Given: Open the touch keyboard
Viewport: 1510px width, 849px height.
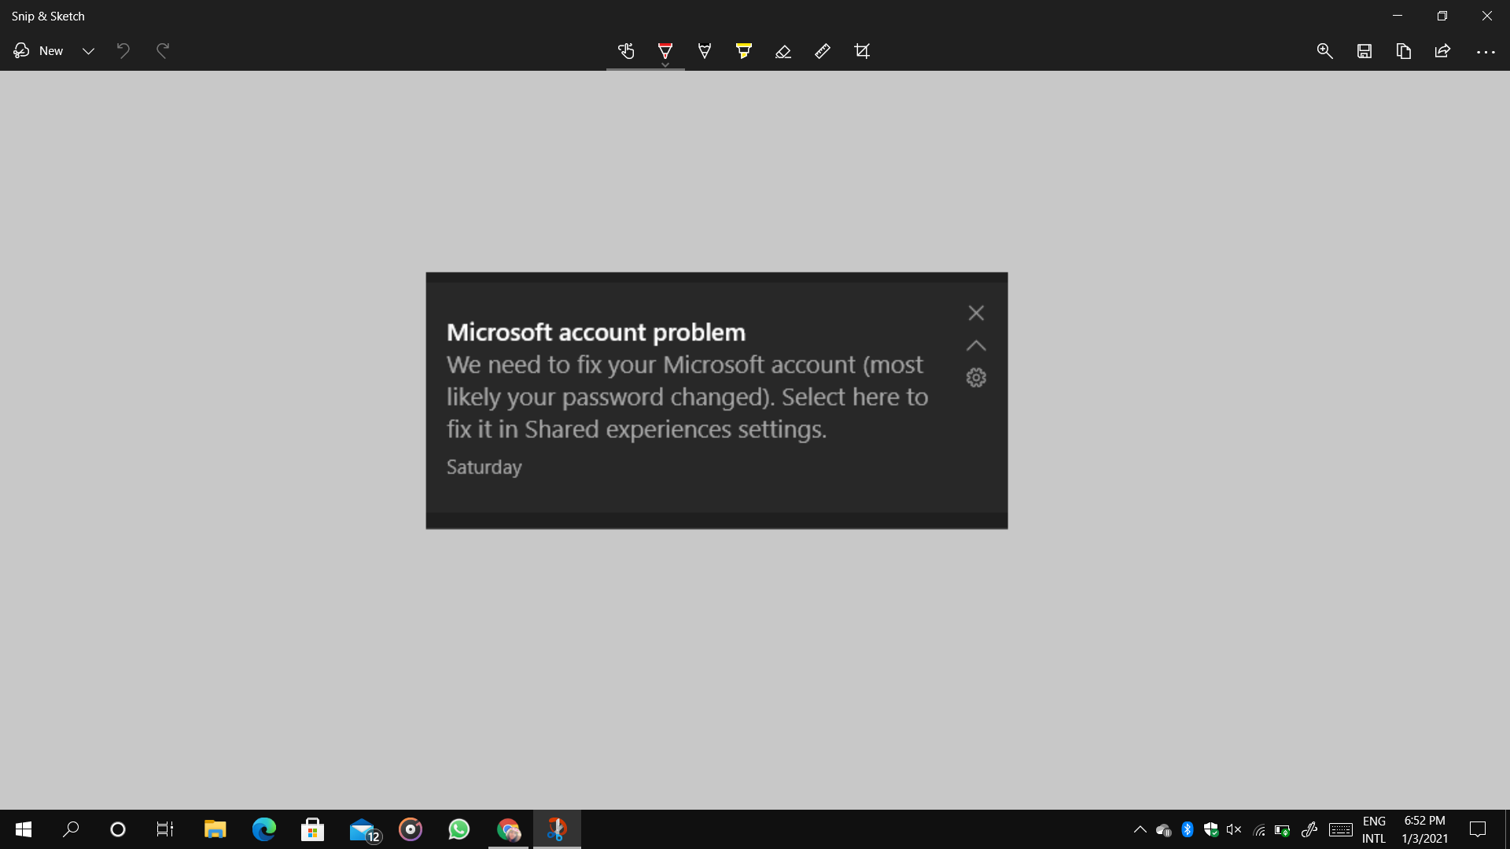Looking at the screenshot, I should [1341, 829].
